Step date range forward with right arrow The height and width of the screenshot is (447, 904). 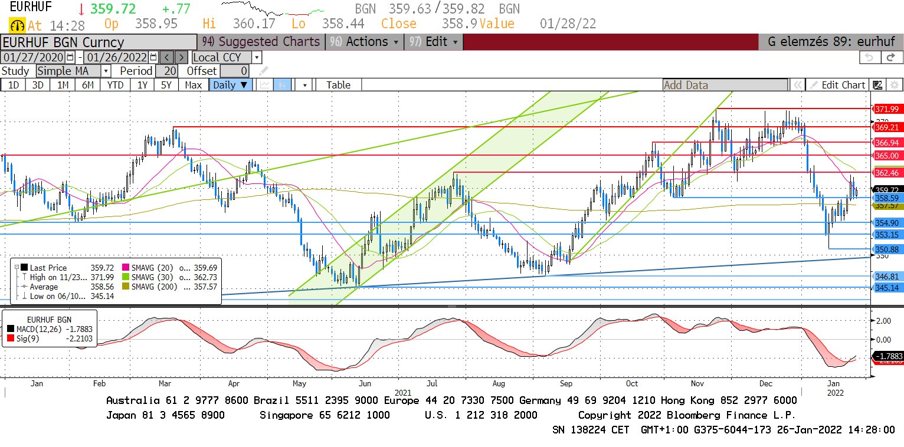coord(182,57)
